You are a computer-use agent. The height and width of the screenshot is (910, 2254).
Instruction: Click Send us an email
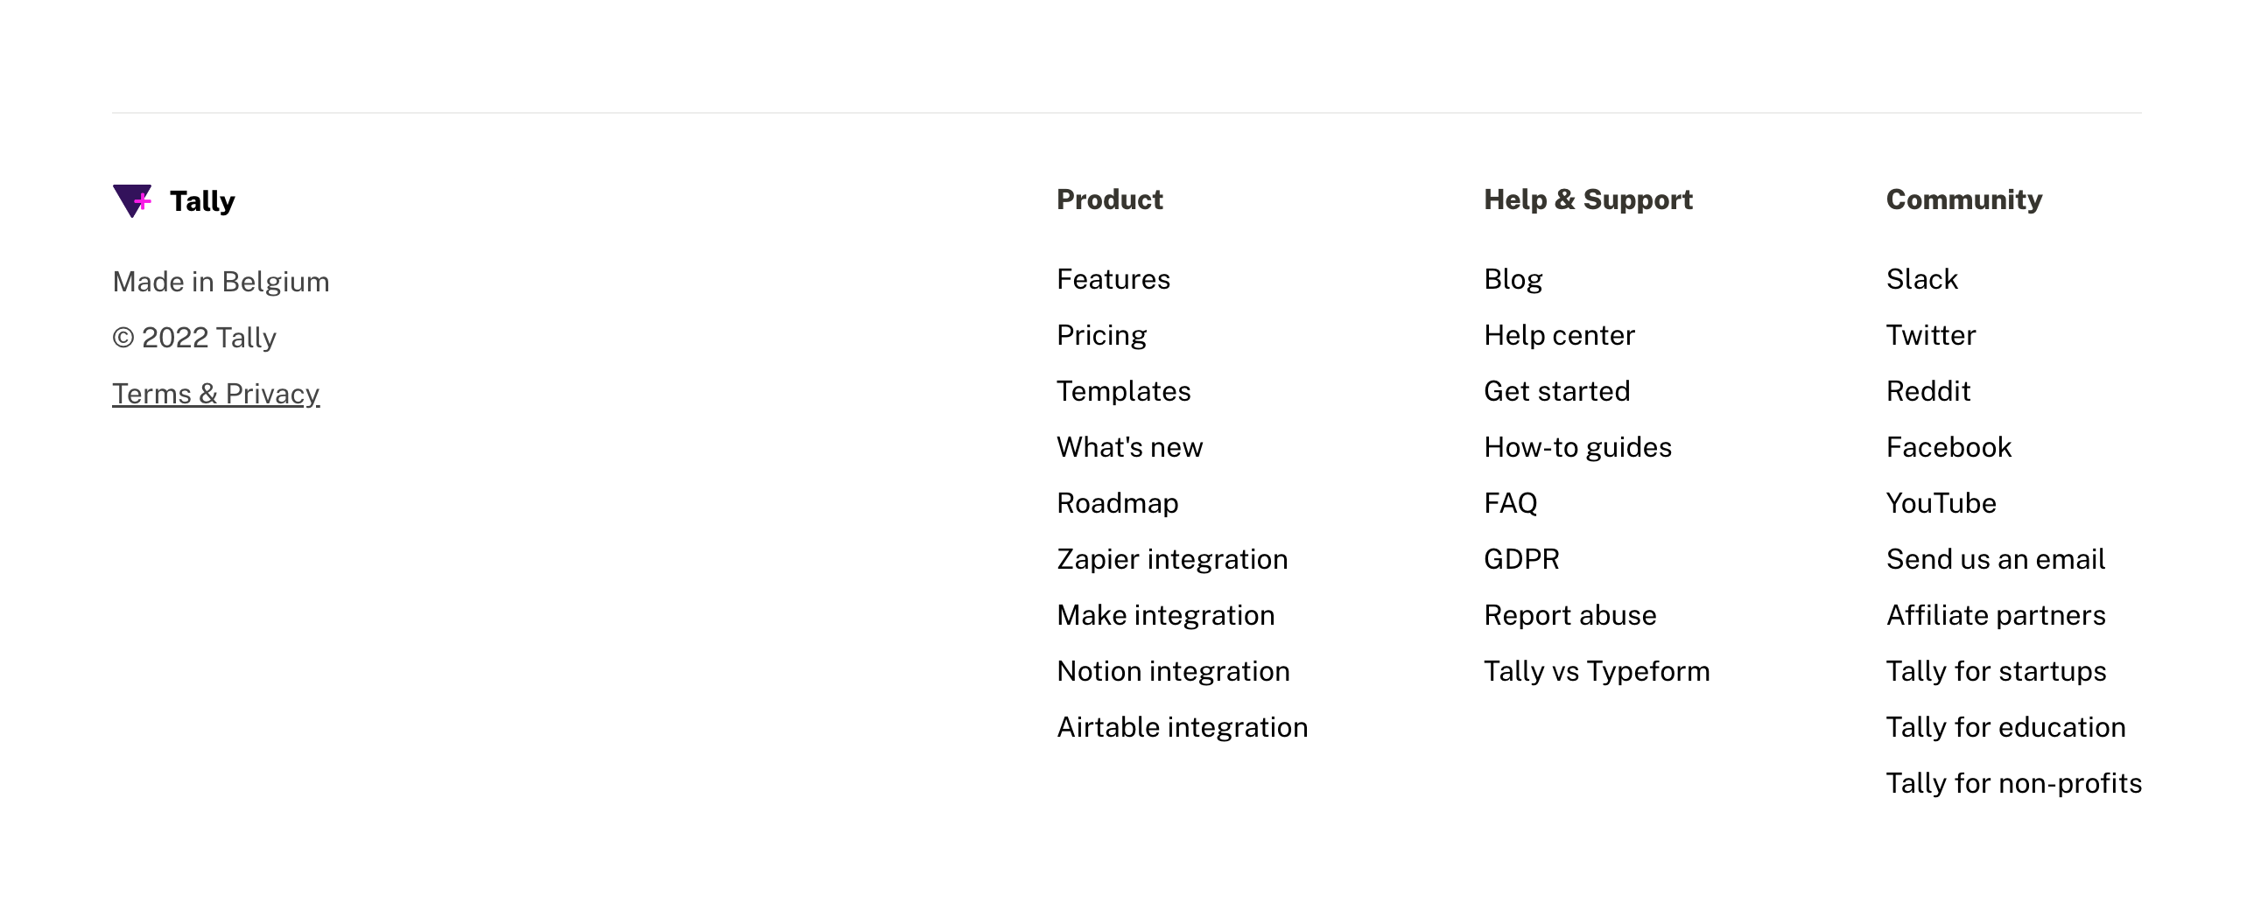pos(1995,559)
